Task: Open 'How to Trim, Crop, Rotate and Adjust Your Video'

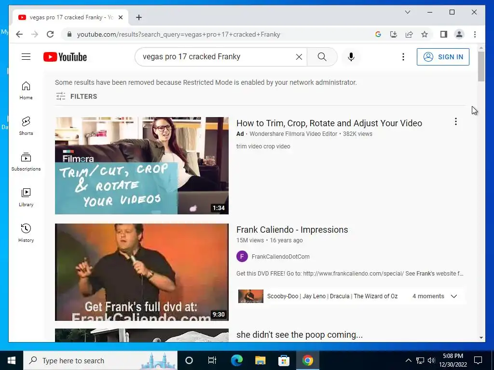Action: 329,123
